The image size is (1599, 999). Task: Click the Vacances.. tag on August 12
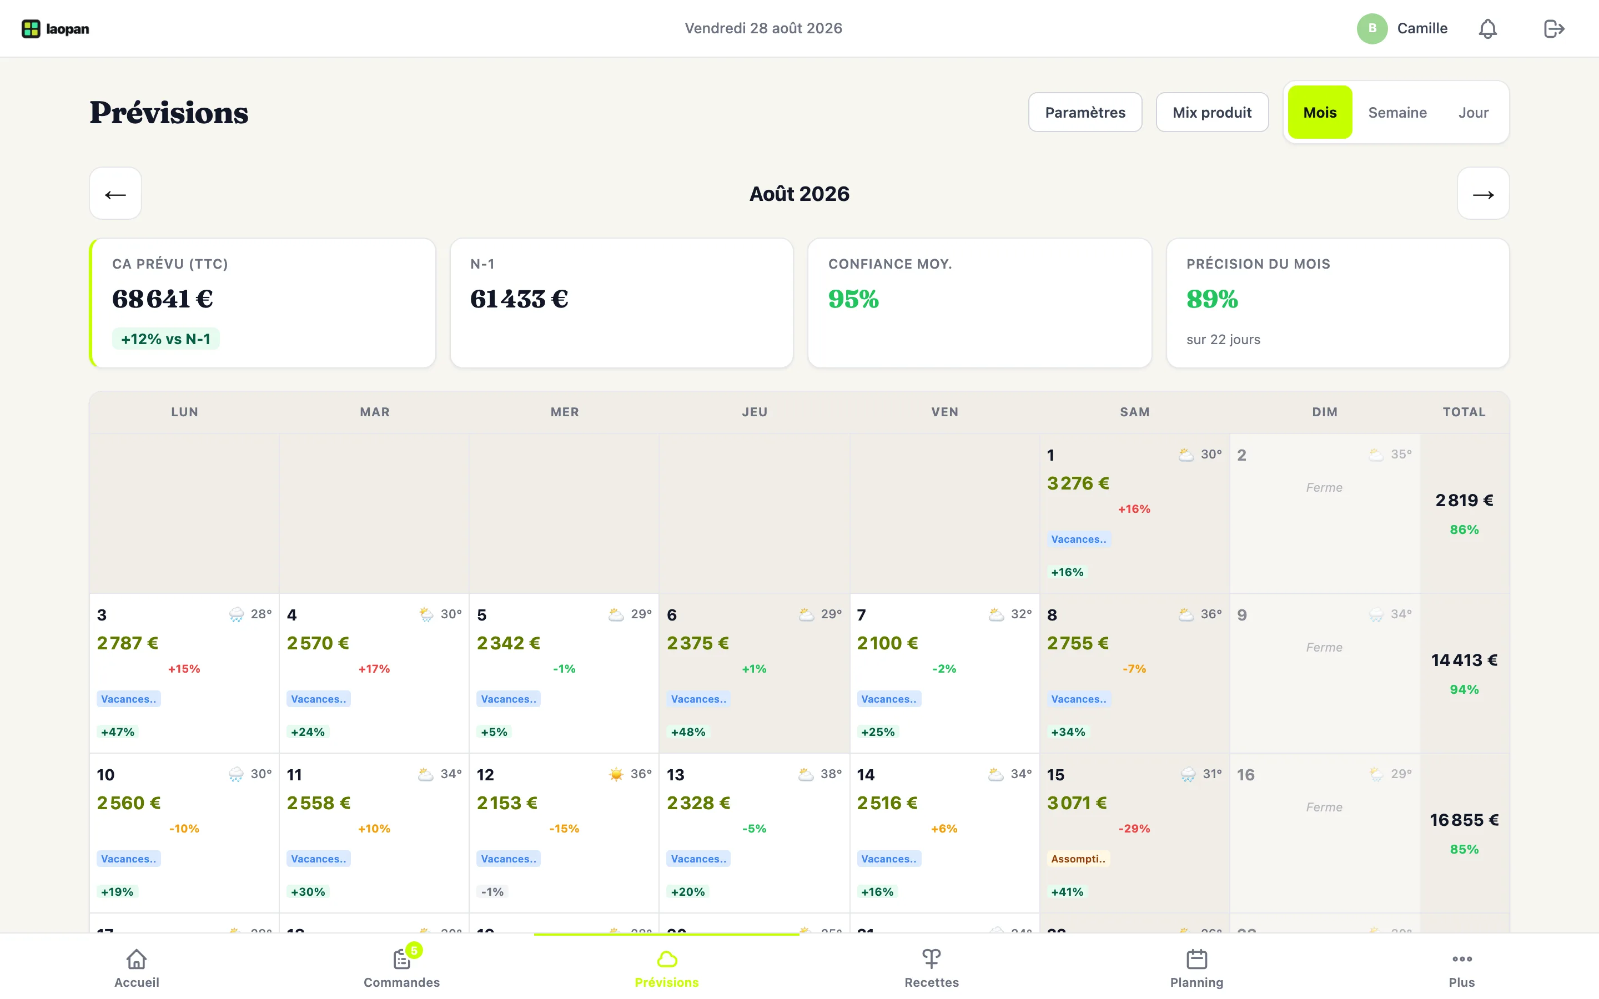pos(509,859)
